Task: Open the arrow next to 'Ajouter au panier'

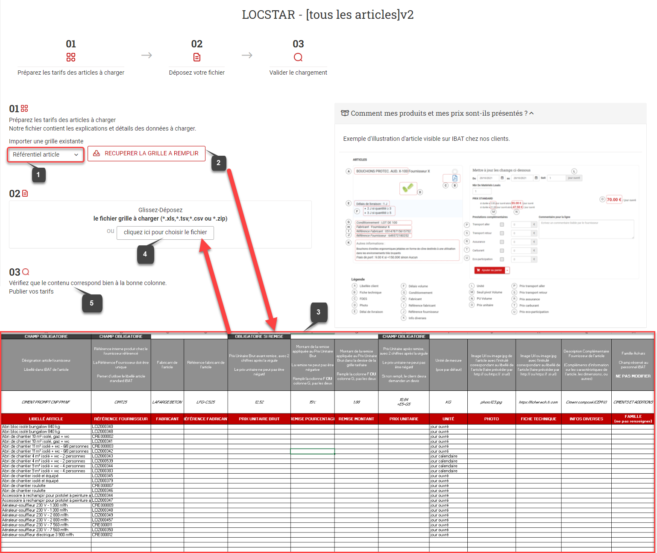Action: coord(507,270)
